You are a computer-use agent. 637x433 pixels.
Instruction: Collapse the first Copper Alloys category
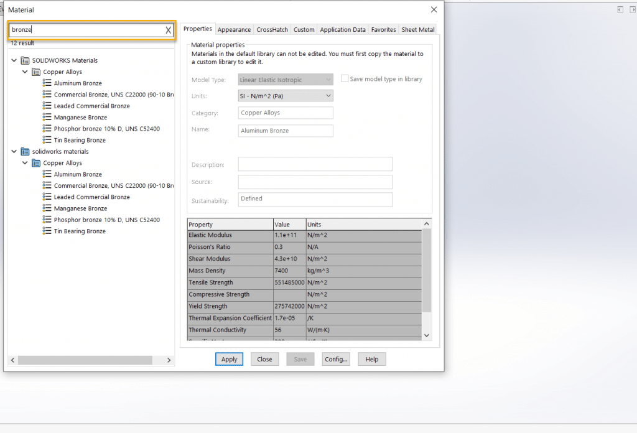coord(25,72)
